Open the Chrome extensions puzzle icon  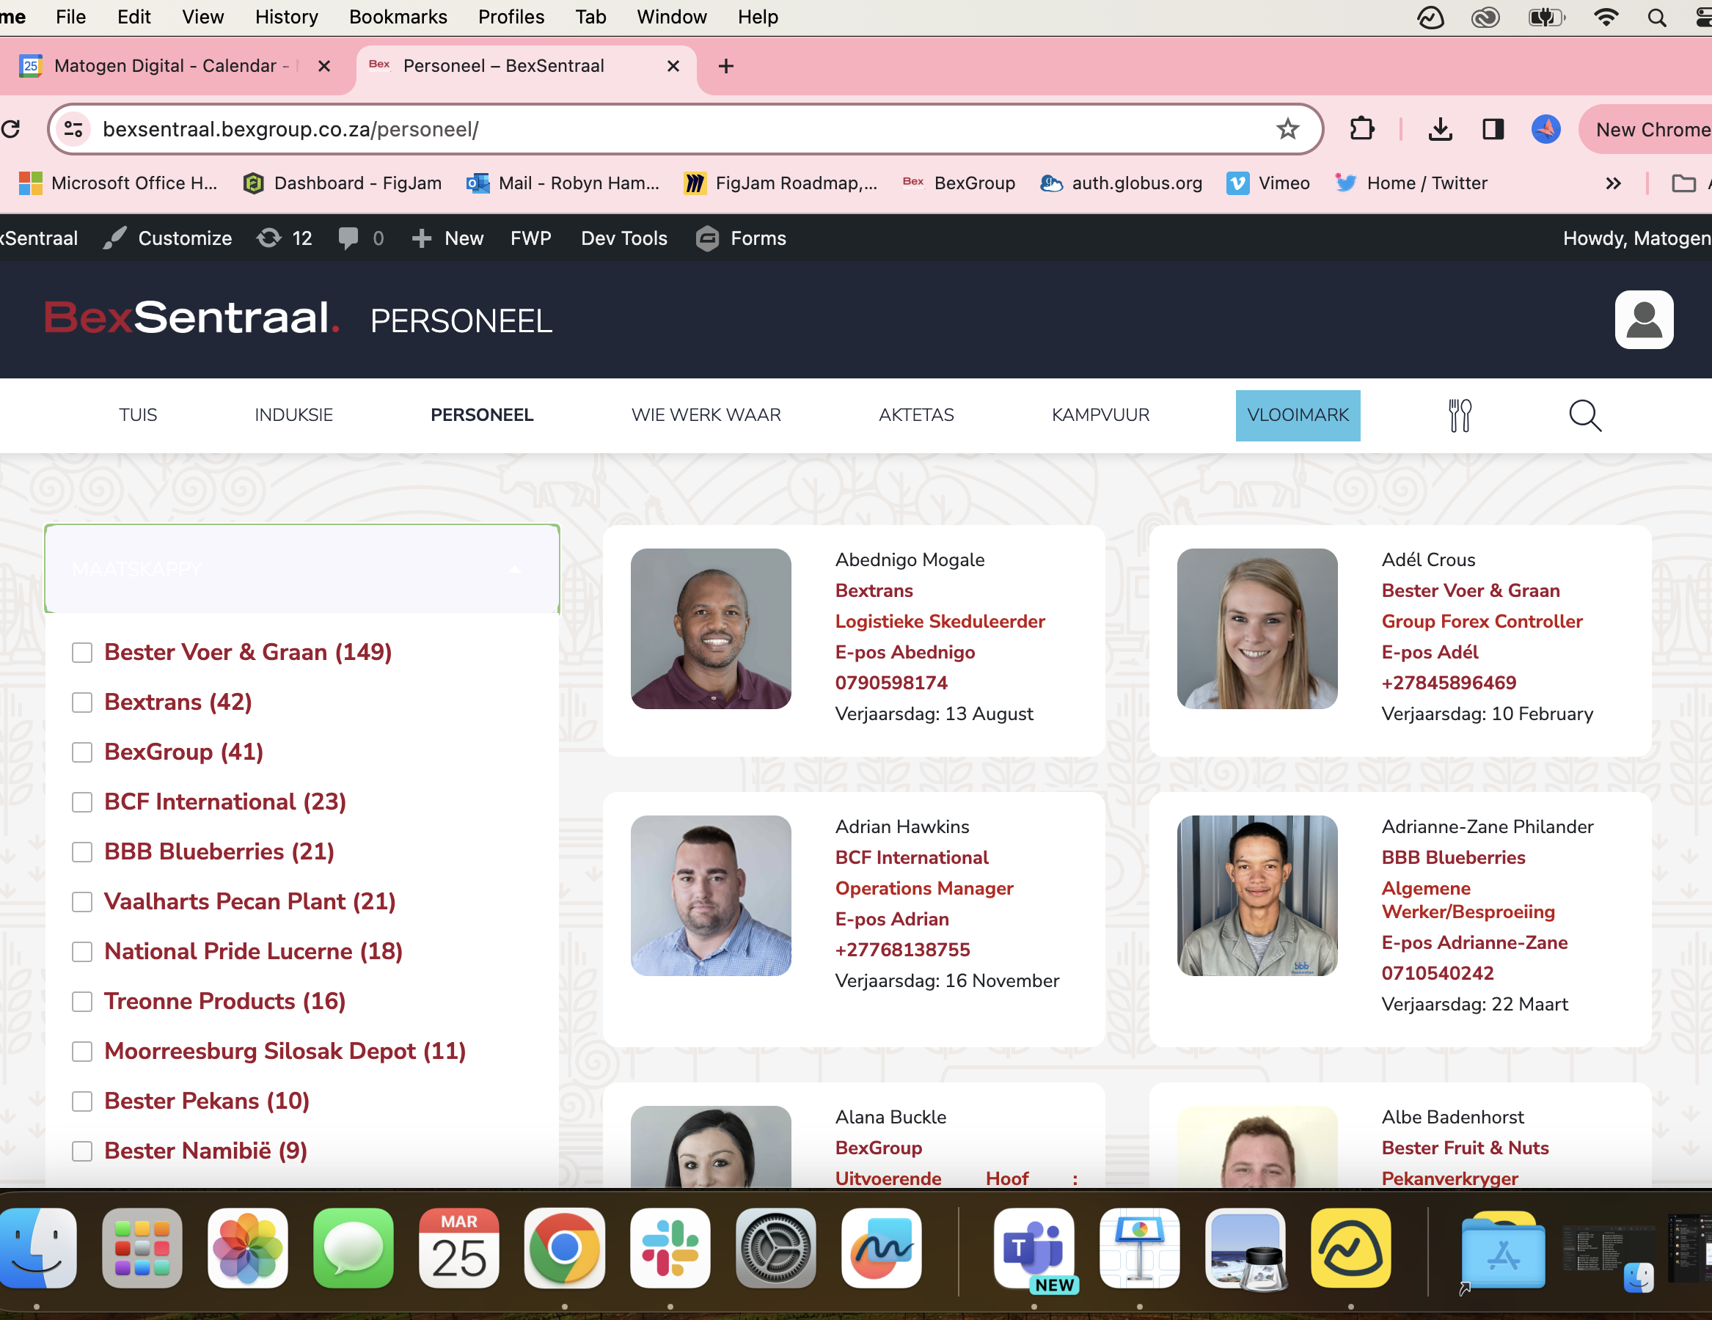click(1361, 129)
